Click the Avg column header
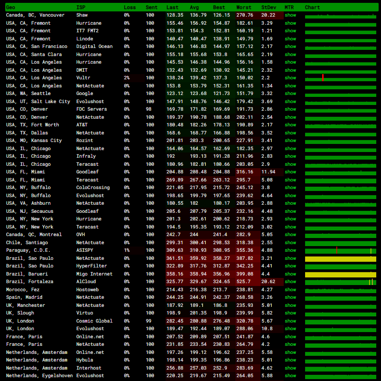This screenshot has height=381, width=381. pyautogui.click(x=195, y=8)
